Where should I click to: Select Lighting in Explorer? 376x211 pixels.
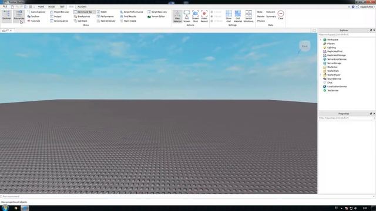331,47
